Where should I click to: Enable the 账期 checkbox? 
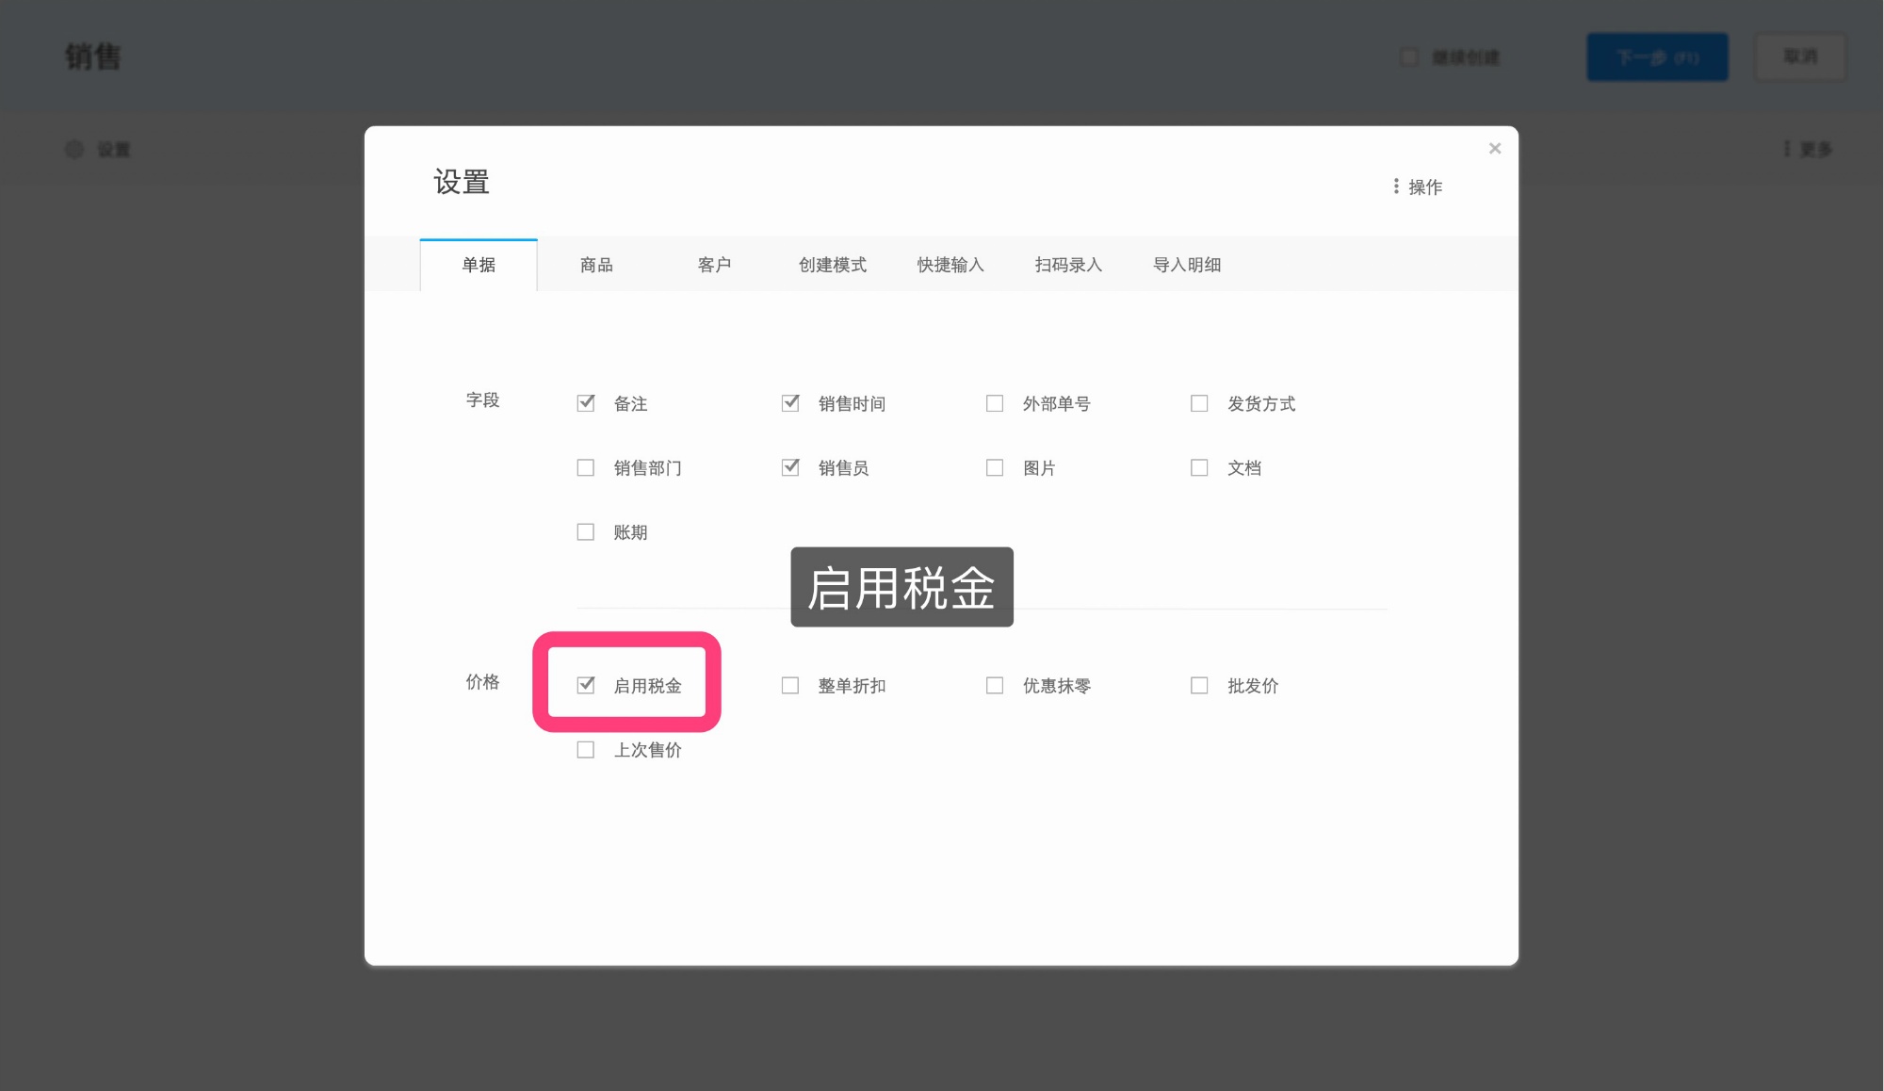pos(586,532)
